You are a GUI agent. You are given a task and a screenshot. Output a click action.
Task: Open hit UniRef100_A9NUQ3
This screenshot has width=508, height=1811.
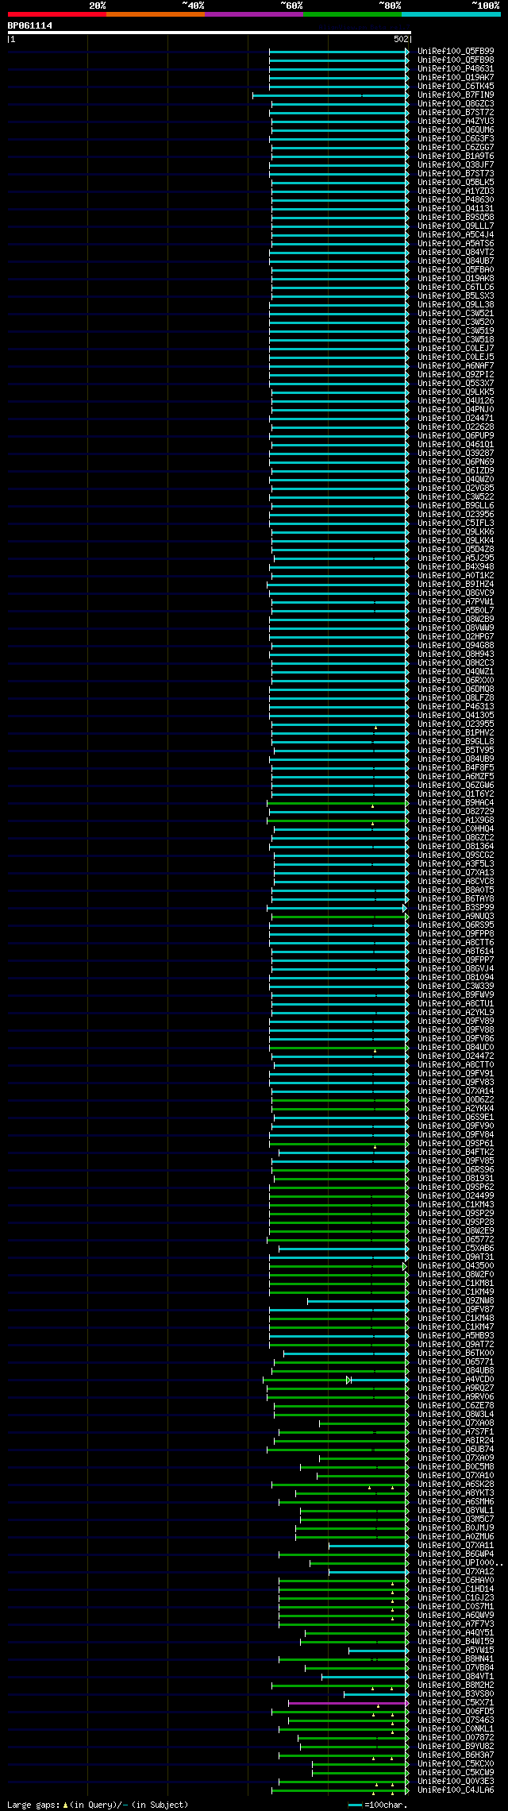click(456, 916)
